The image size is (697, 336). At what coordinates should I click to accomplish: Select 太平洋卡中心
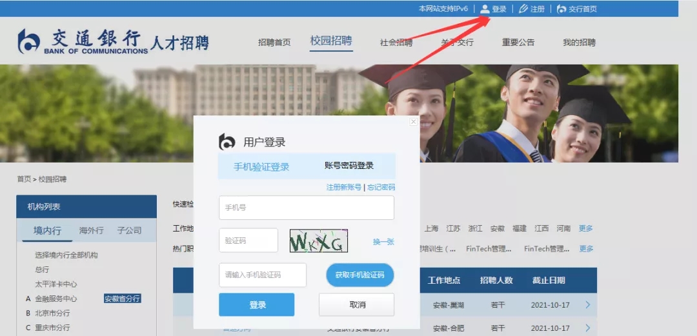click(56, 284)
